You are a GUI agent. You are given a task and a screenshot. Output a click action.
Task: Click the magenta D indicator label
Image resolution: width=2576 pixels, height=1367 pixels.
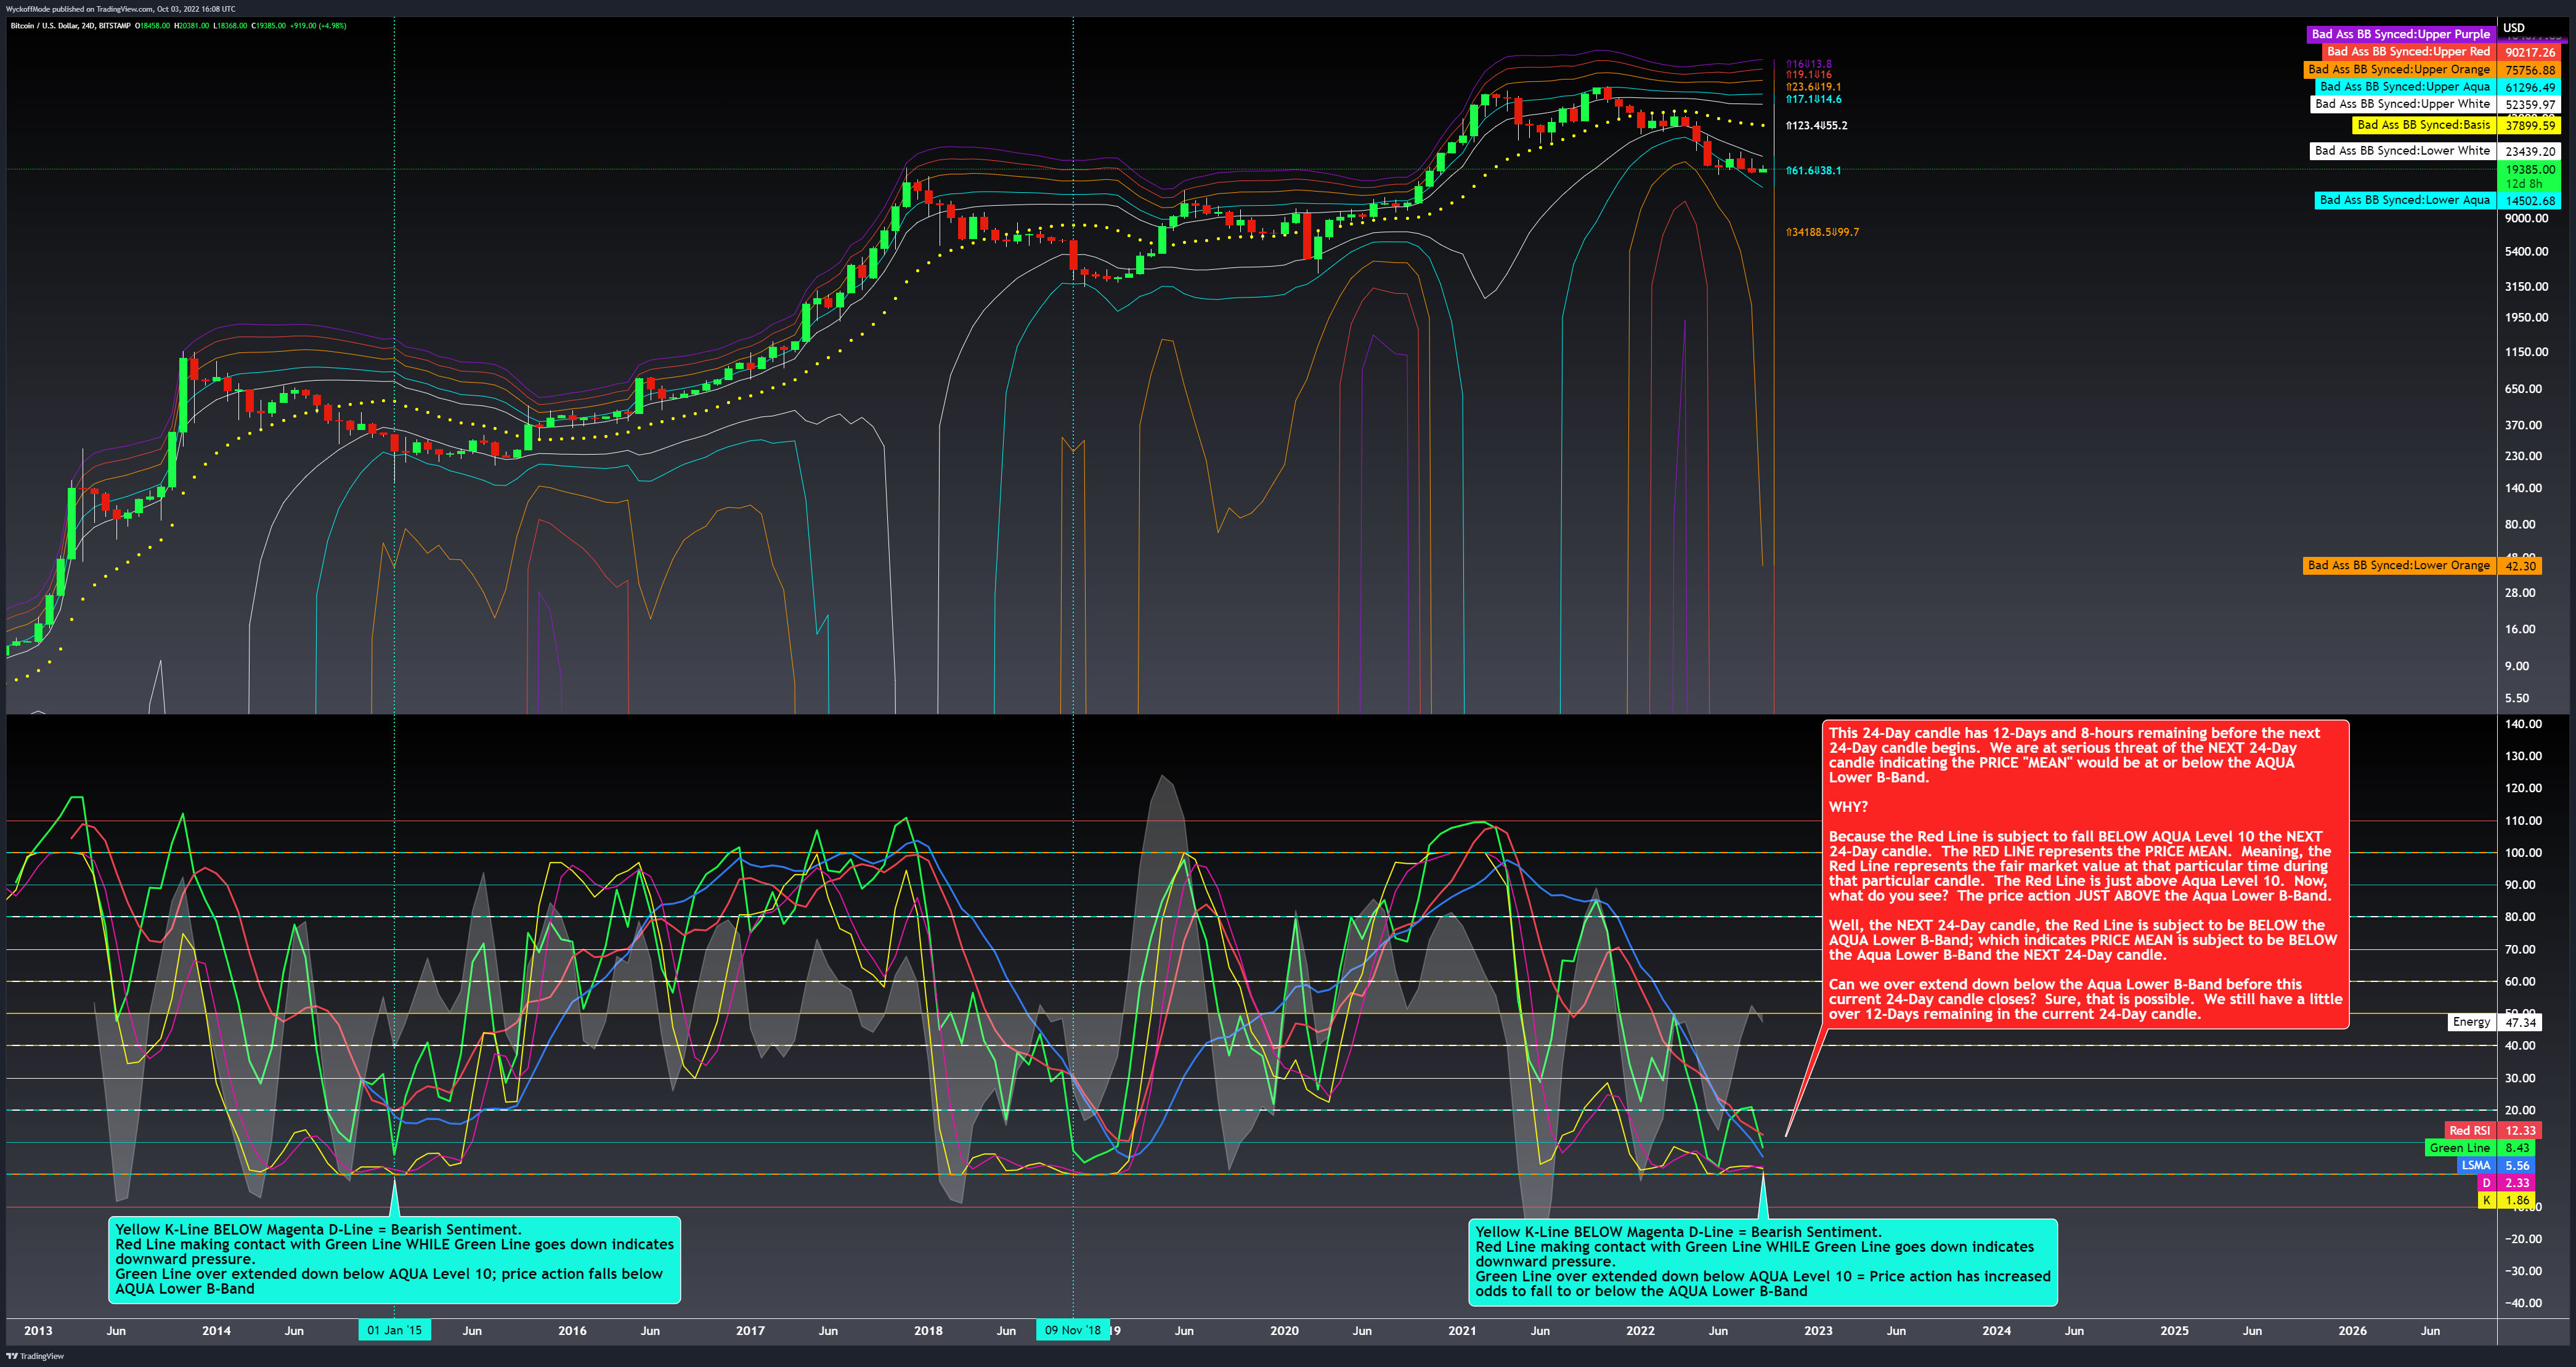pos(2486,1183)
